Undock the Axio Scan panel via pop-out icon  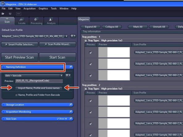tap(70, 118)
